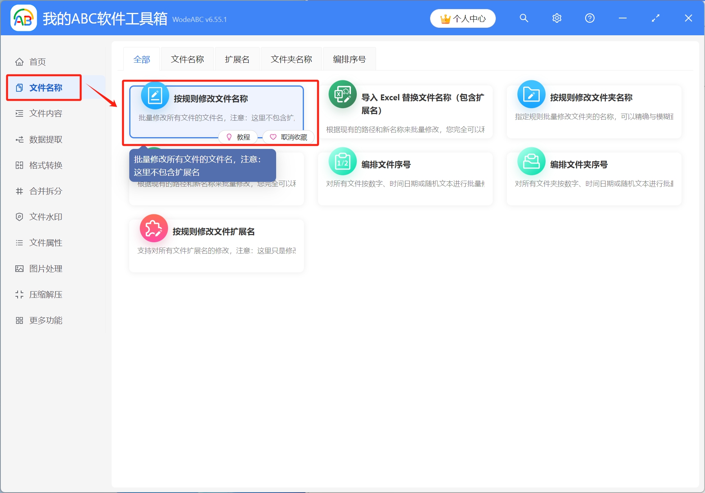Click the 首页 home icon in sidebar
The height and width of the screenshot is (493, 705).
pos(20,62)
